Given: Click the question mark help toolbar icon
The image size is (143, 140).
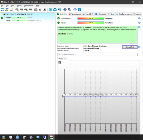Looking at the screenshot, I should pyautogui.click(x=75, y=10).
